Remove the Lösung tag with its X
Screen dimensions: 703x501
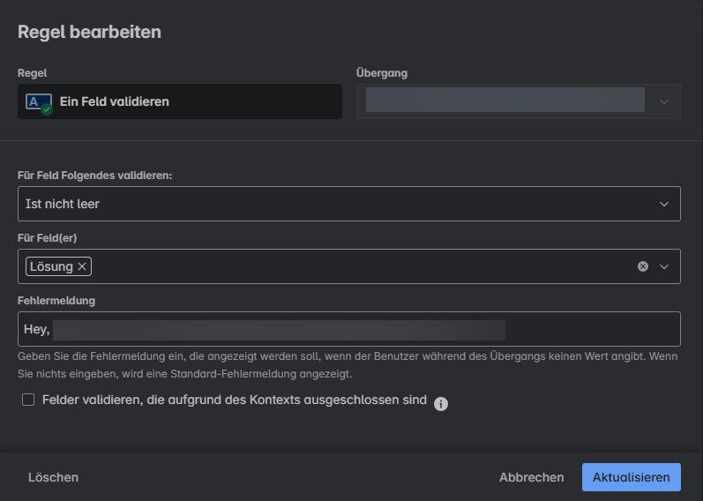[x=82, y=266]
